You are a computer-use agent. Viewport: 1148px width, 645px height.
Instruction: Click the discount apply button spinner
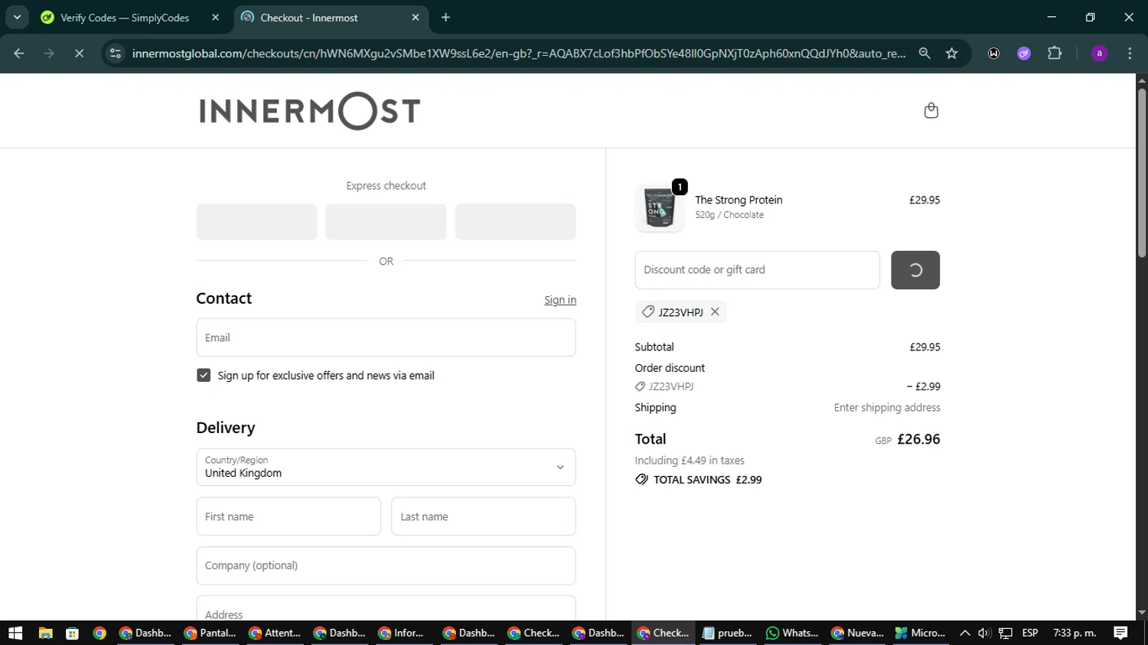915,270
